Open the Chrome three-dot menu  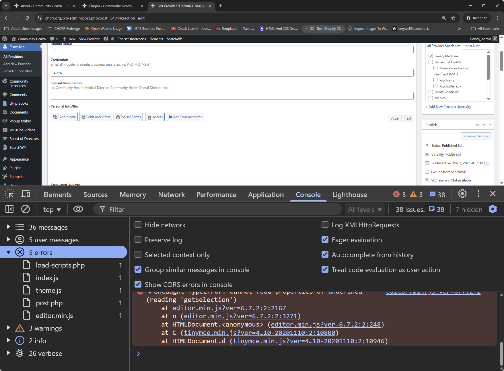(x=497, y=18)
